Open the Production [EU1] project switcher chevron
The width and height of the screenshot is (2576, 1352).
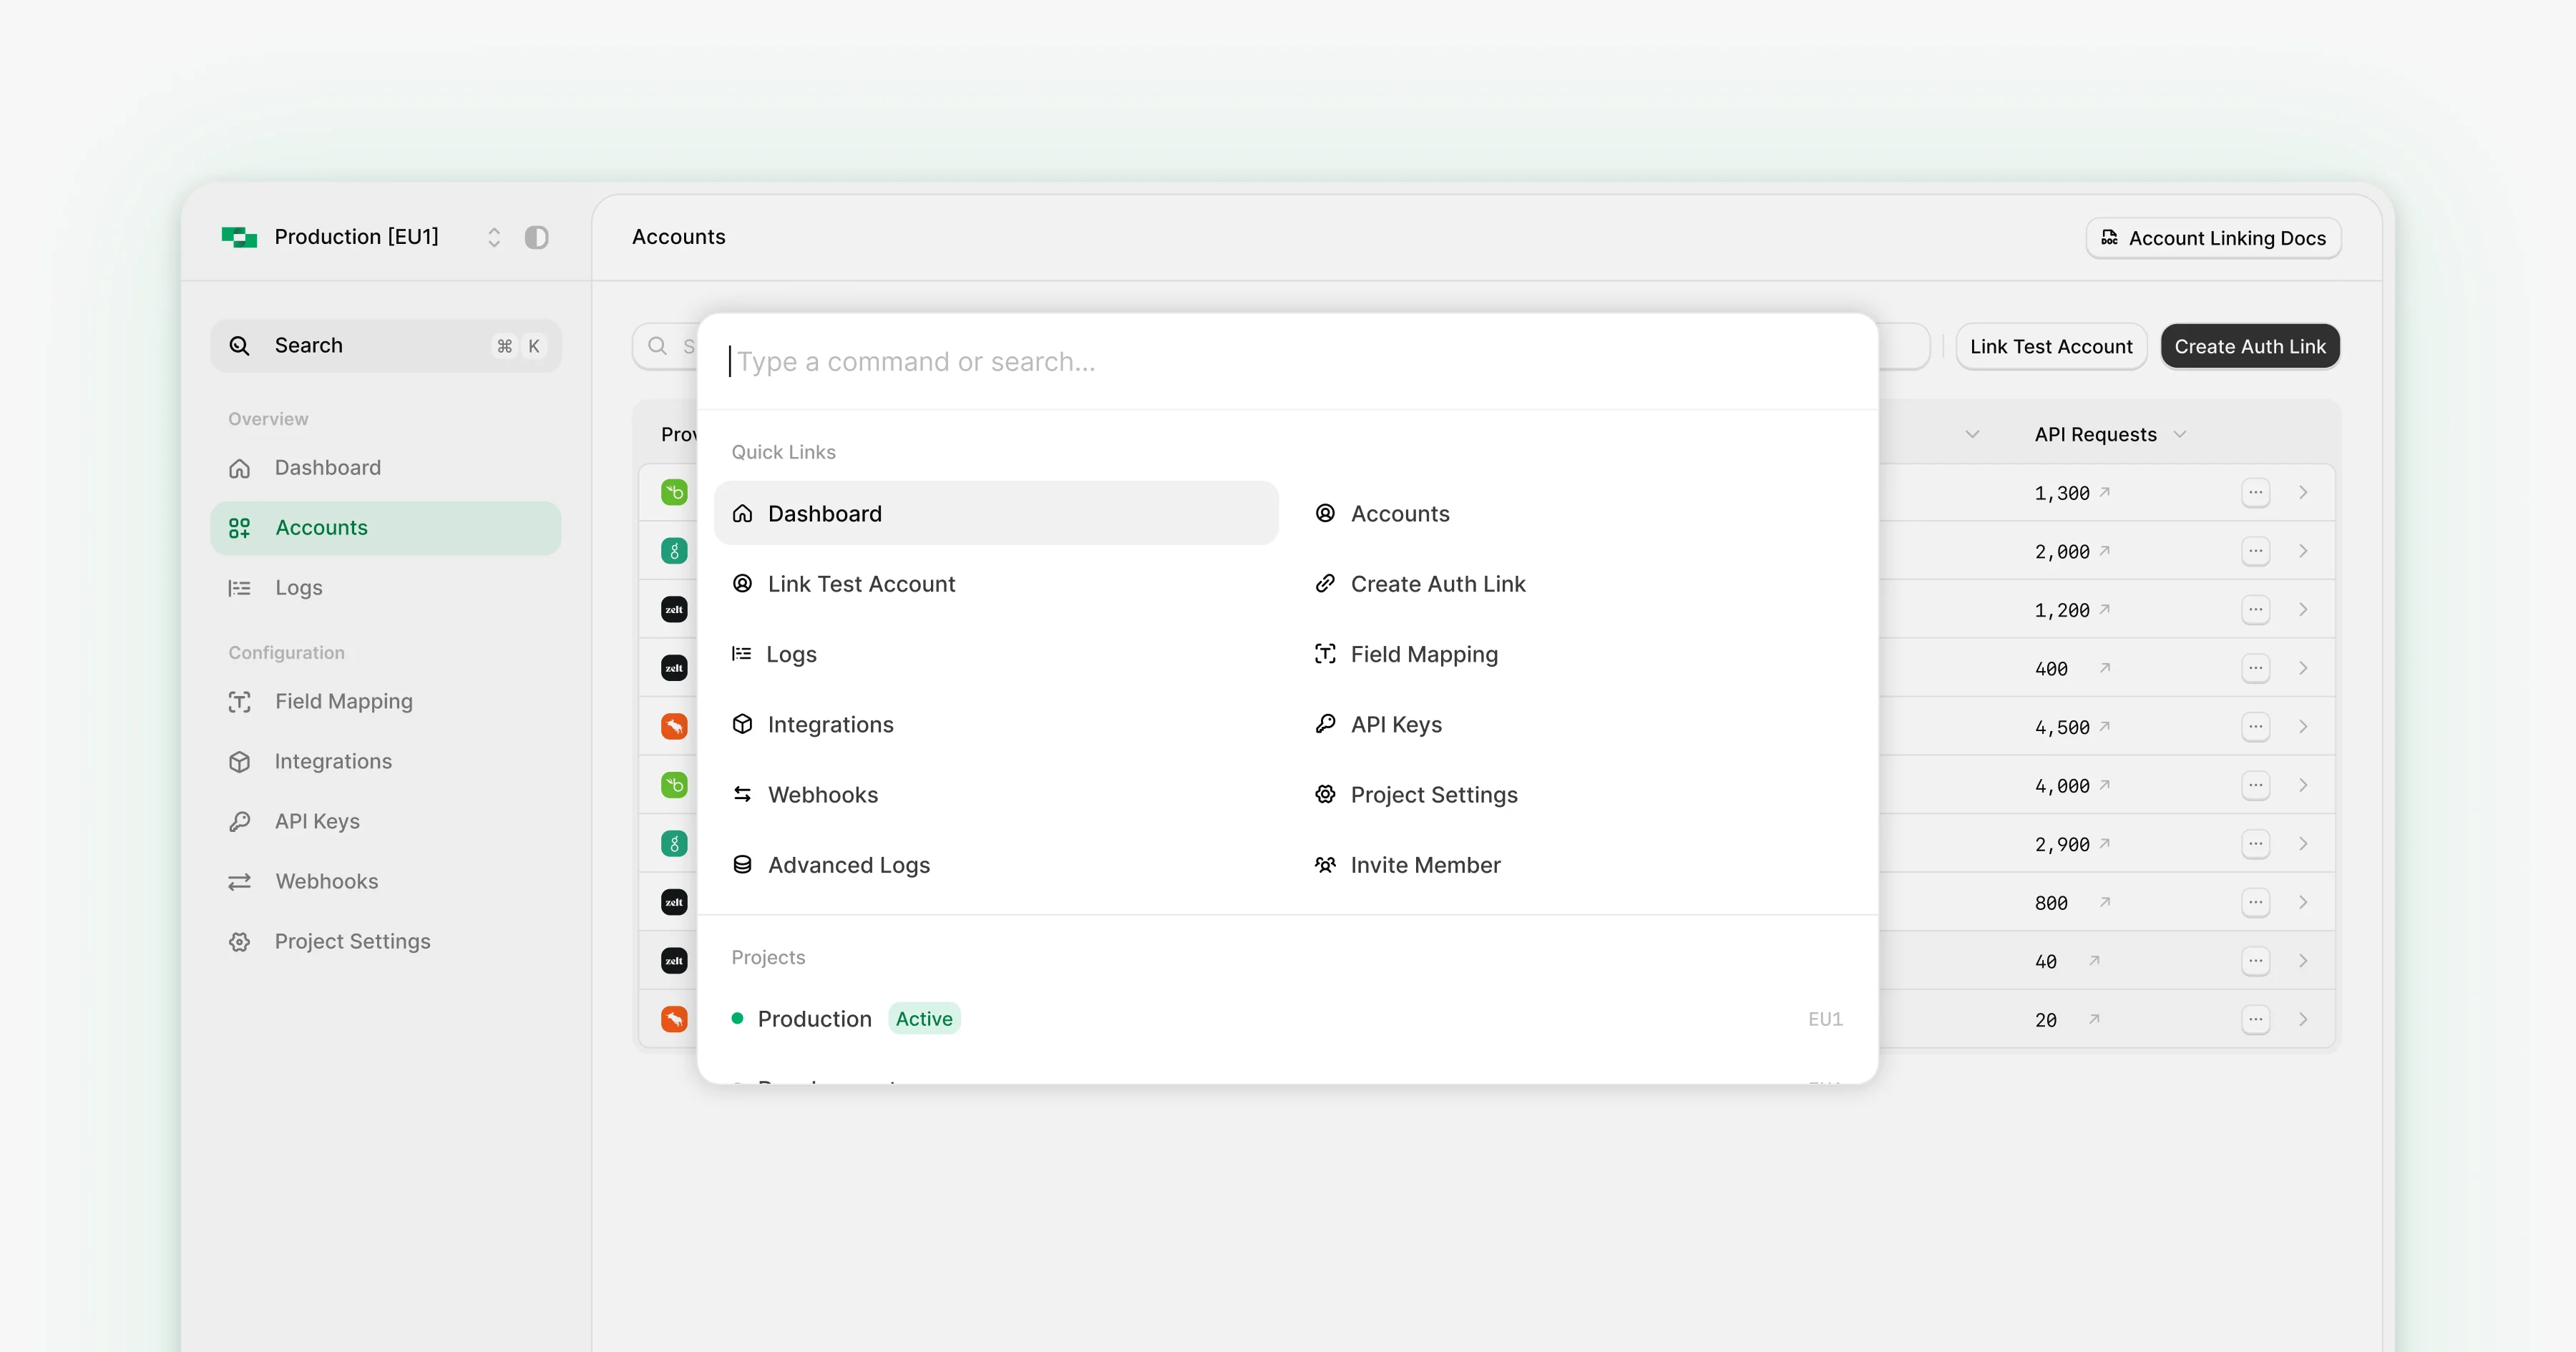(494, 237)
